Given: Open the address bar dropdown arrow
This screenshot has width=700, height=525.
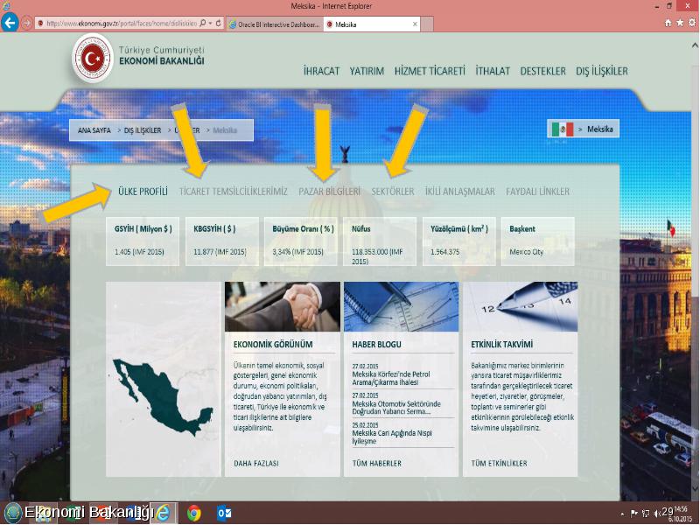Looking at the screenshot, I should pyautogui.click(x=210, y=24).
